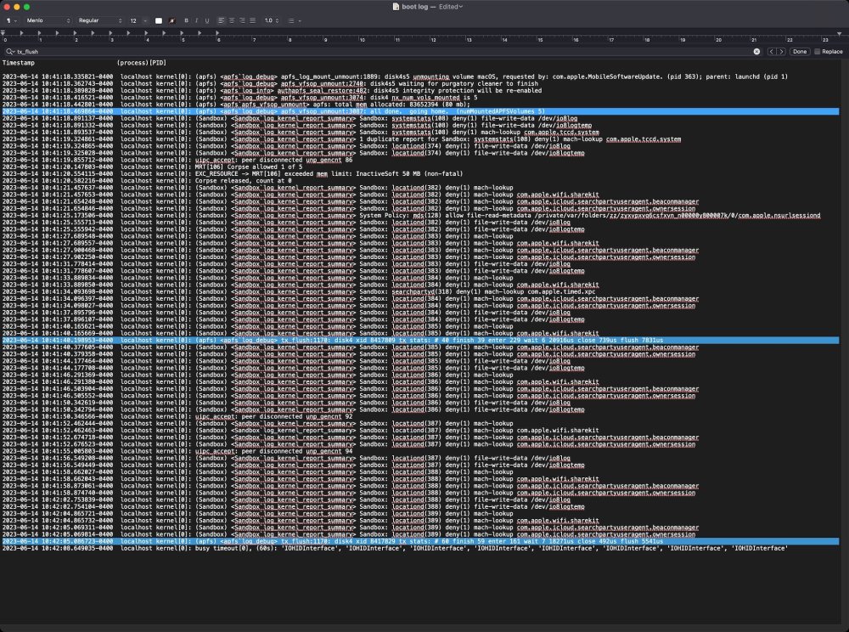Click '1 duplicate report for Sandbox' line
The height and width of the screenshot is (632, 849).
[341, 139]
